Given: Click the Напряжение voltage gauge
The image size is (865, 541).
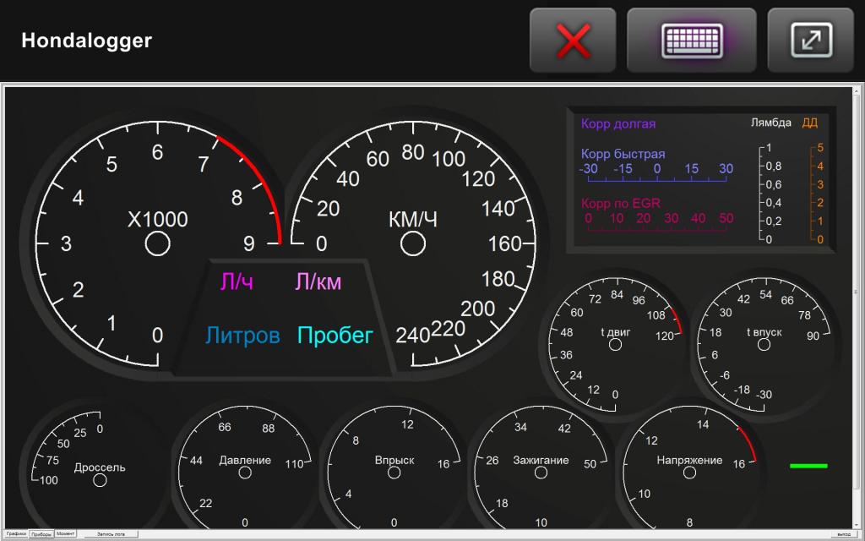Looking at the screenshot, I should pyautogui.click(x=689, y=472).
